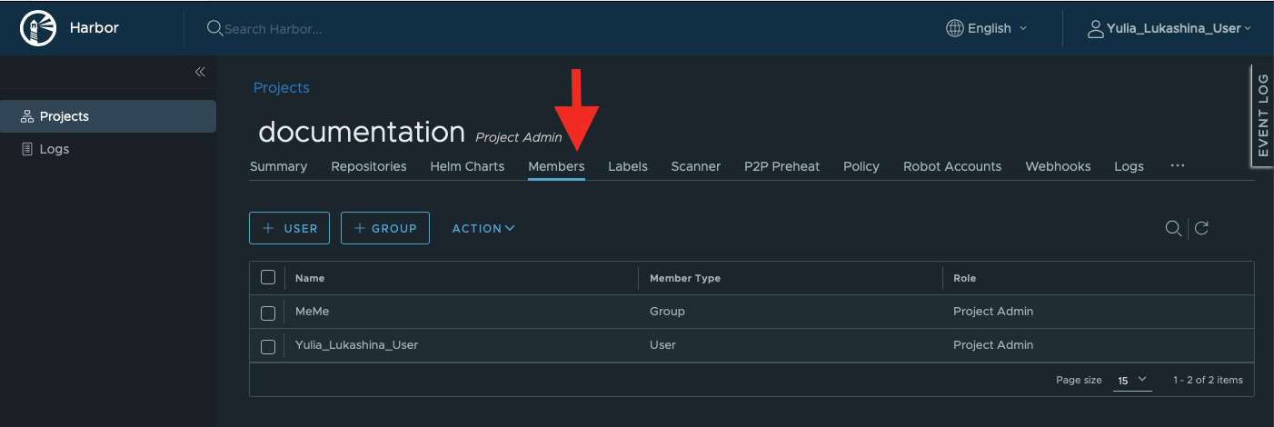Open the English language dropdown

pyautogui.click(x=987, y=28)
